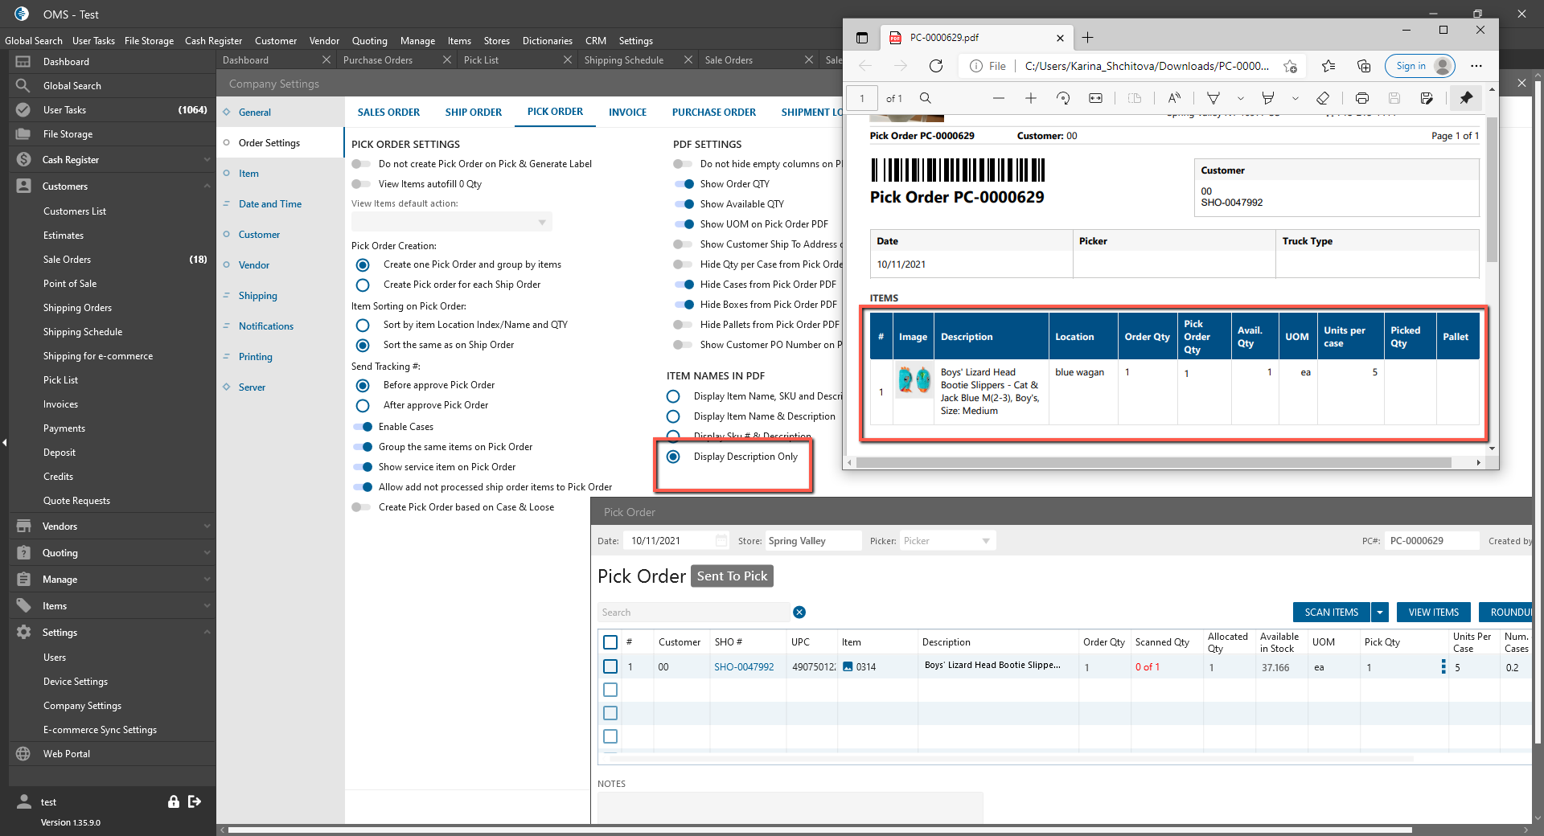Open the Picker dropdown
This screenshot has width=1544, height=836.
[947, 541]
